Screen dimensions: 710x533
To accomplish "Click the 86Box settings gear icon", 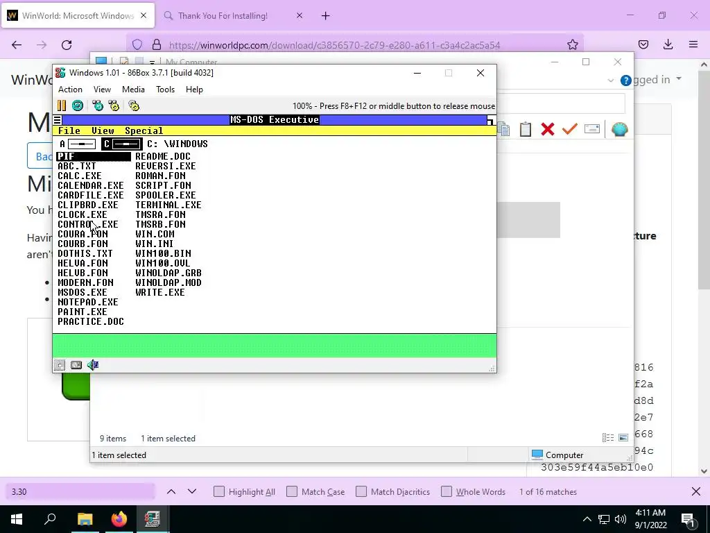I will click(134, 105).
